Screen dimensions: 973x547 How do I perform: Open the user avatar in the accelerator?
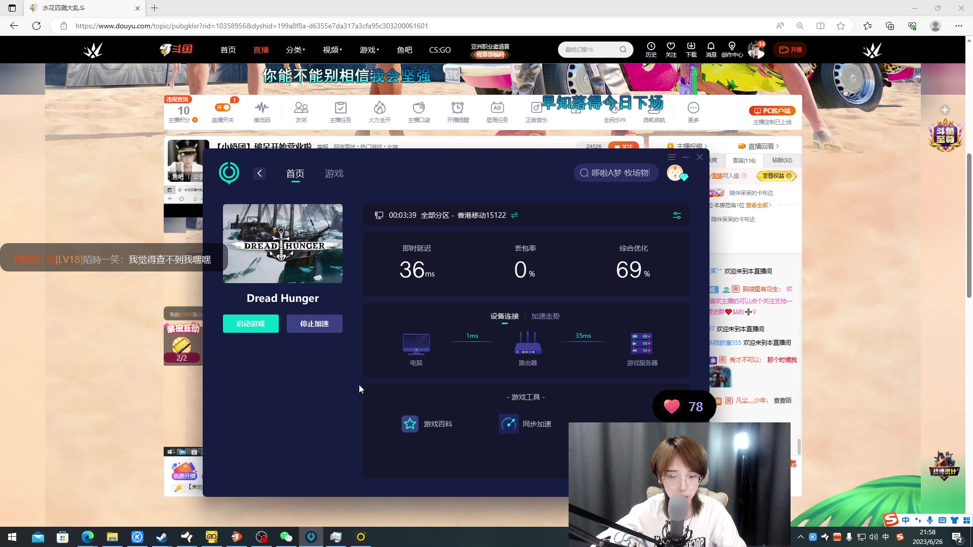676,173
